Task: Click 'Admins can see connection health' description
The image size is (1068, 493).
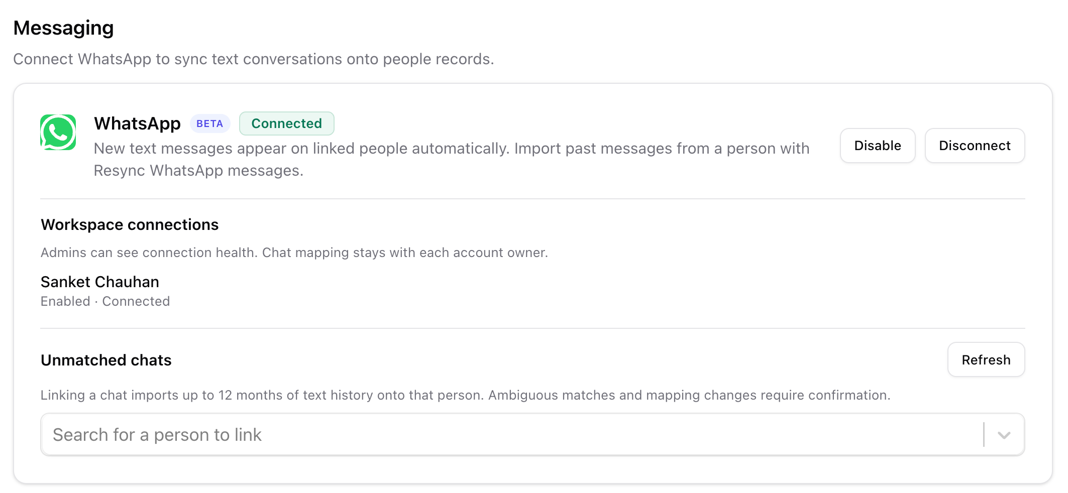Action: tap(294, 252)
